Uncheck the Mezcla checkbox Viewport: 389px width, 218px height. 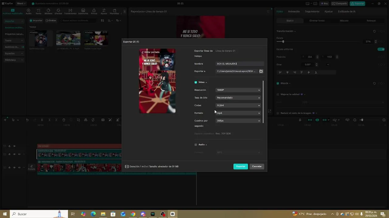tap(278, 83)
